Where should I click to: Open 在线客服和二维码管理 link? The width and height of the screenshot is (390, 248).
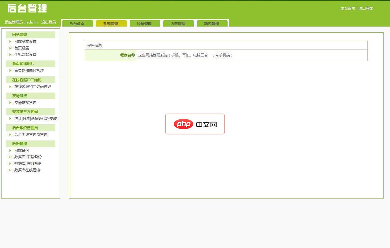point(33,87)
